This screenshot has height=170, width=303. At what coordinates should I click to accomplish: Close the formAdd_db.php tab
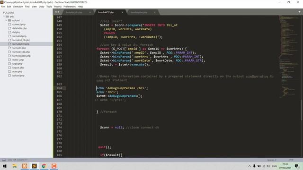click(x=90, y=12)
